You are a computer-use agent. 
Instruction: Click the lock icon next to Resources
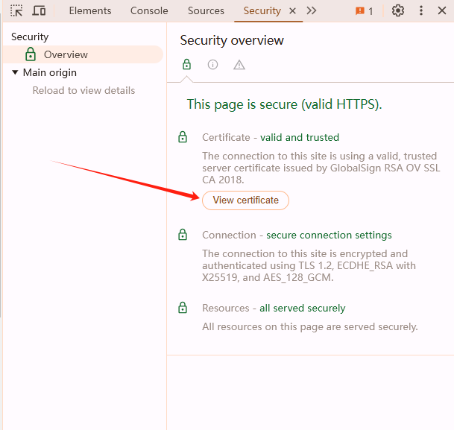pos(183,308)
